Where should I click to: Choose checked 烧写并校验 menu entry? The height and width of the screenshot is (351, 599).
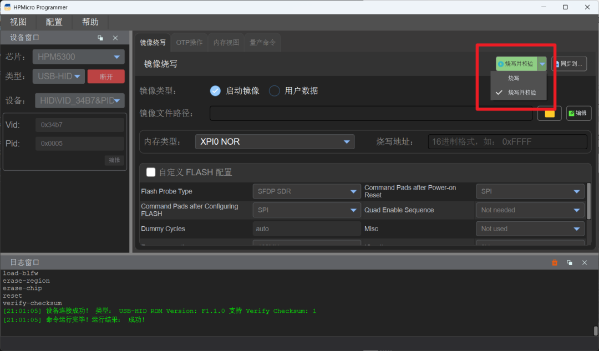[x=519, y=93]
